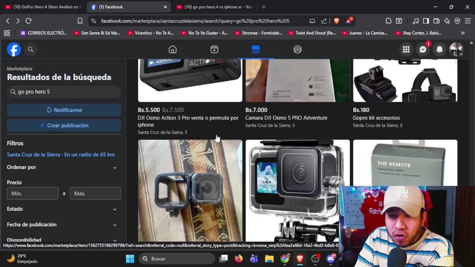
Task: Click the share page icon in address bar
Action: [324, 21]
